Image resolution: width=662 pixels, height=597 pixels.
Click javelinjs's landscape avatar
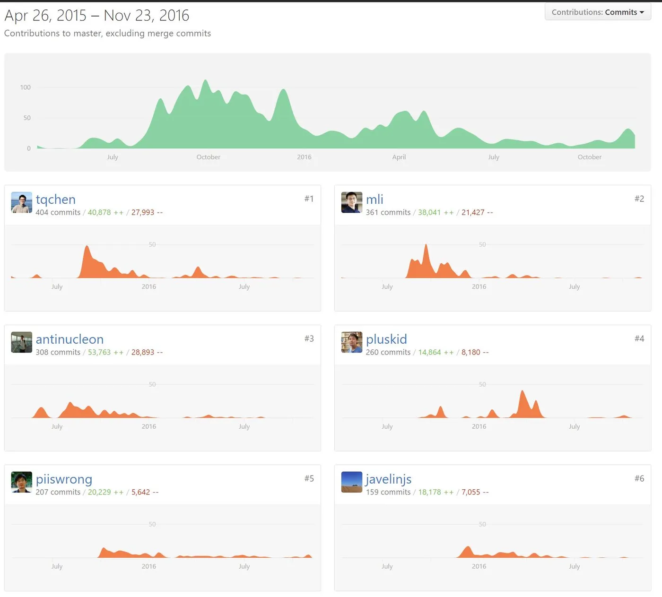[x=352, y=482]
